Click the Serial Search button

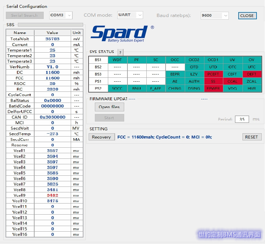tap(25, 15)
